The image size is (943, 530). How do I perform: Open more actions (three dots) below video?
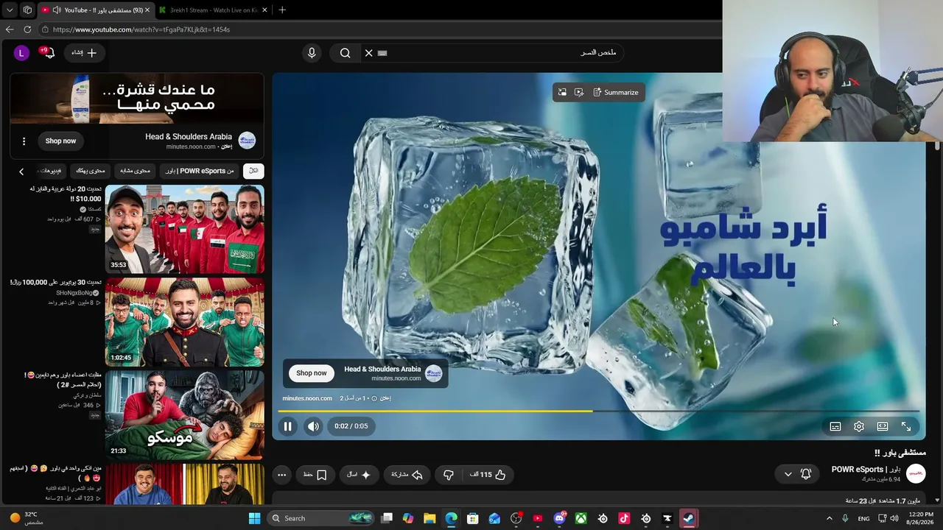[282, 475]
